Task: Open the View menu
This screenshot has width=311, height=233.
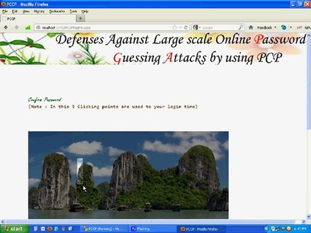Action: tap(26, 11)
